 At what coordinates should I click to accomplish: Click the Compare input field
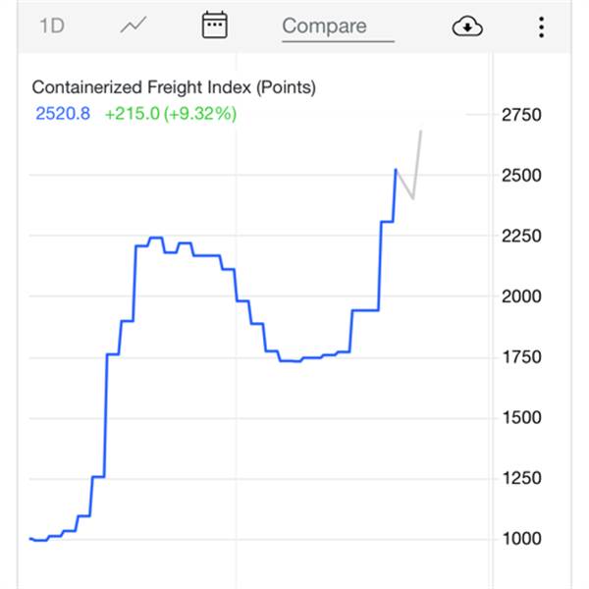(338, 27)
